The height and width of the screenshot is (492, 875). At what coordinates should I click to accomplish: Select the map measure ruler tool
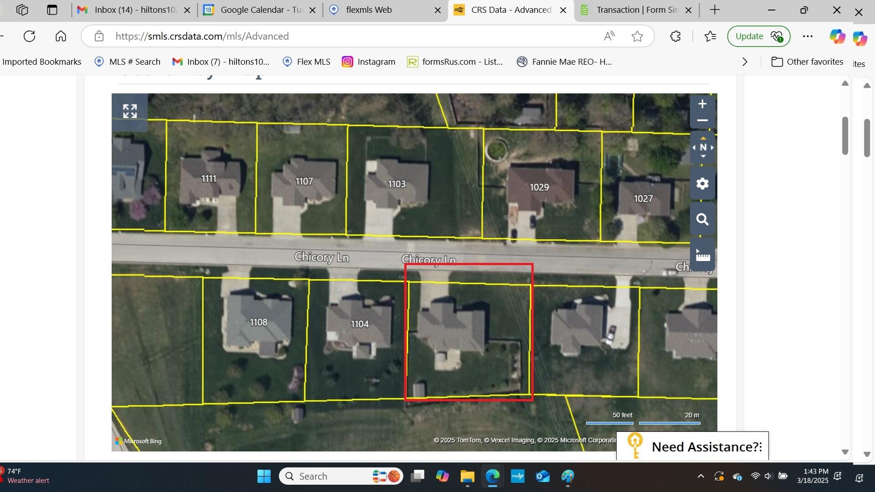pyautogui.click(x=703, y=255)
